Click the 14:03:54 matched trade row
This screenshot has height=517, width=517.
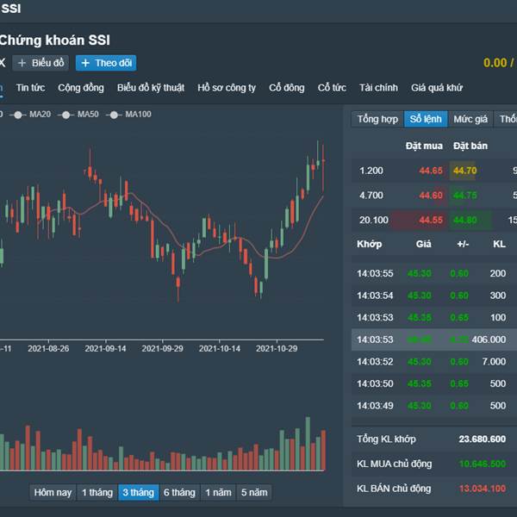click(x=434, y=296)
